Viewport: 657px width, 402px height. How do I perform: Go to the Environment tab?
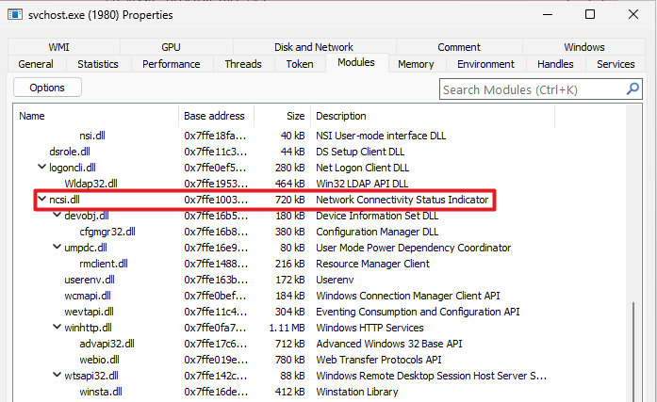485,64
